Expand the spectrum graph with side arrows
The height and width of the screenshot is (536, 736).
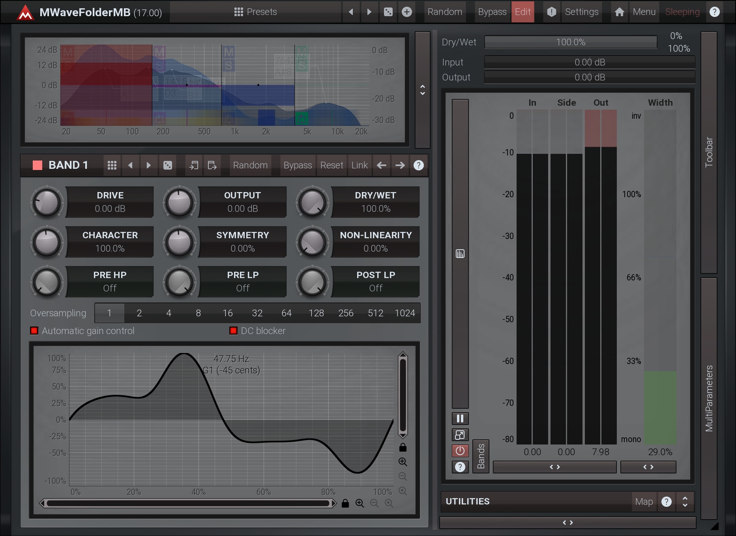[x=423, y=90]
